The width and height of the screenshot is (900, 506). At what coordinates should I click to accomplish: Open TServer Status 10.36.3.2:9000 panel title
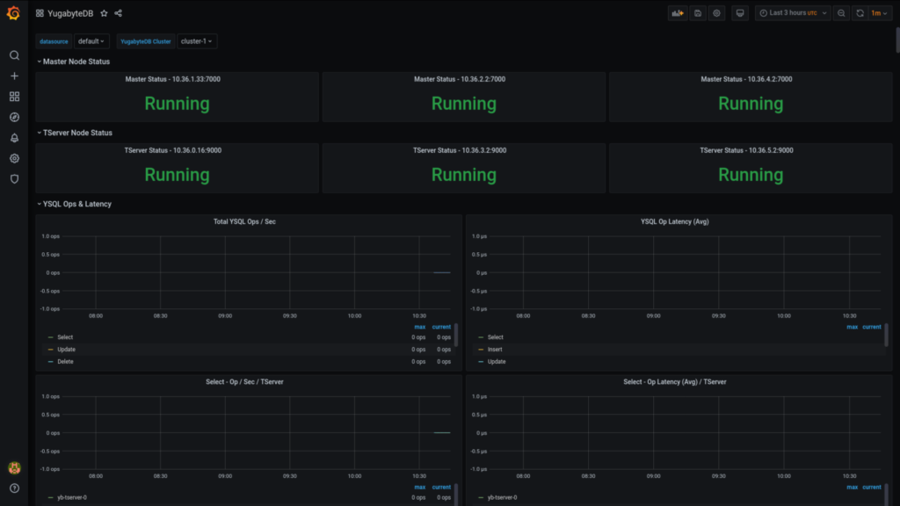pyautogui.click(x=460, y=150)
